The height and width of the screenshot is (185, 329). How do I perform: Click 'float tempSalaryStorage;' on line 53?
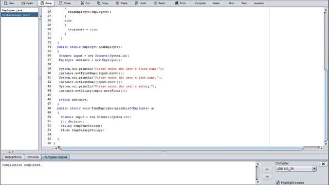click(82, 130)
